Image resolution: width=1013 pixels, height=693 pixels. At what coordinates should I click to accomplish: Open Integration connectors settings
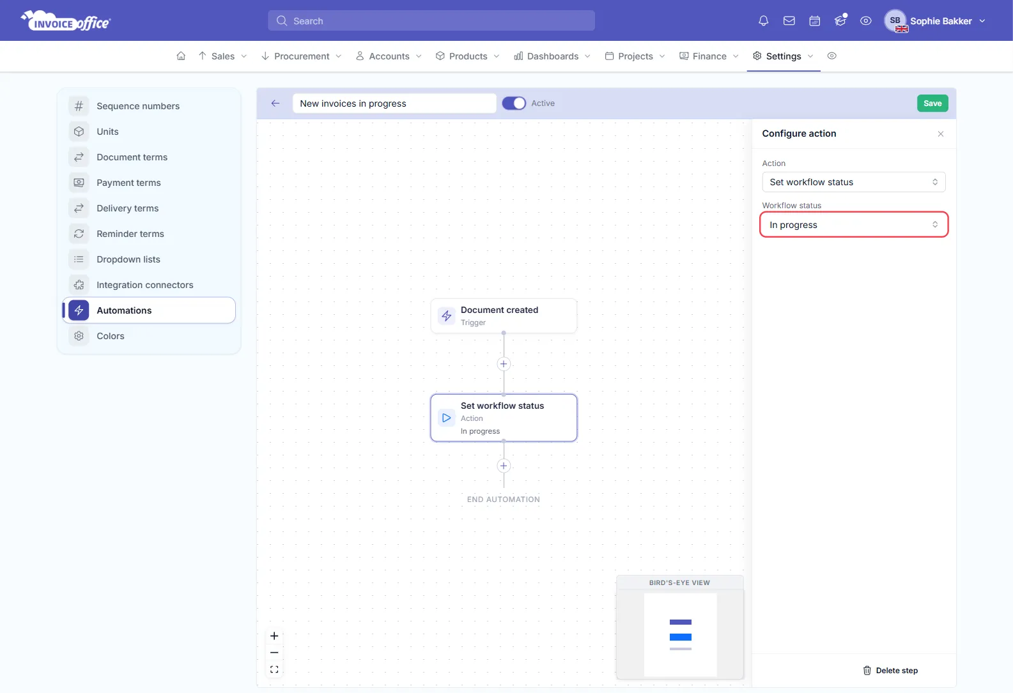tap(149, 285)
